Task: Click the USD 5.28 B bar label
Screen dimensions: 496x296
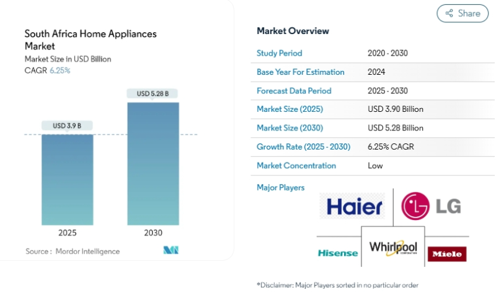Action: (x=153, y=94)
